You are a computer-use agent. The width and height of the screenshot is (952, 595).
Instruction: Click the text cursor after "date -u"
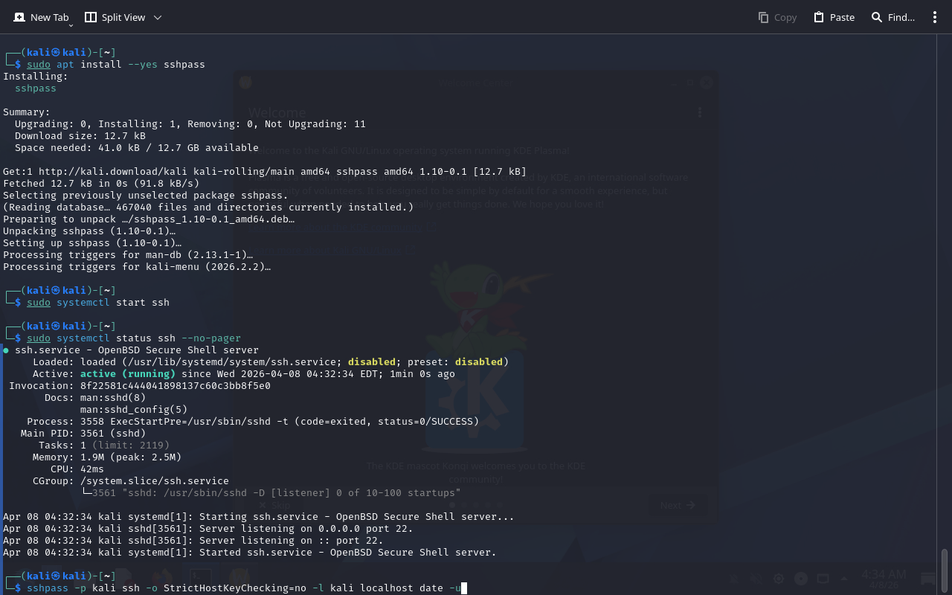[464, 588]
